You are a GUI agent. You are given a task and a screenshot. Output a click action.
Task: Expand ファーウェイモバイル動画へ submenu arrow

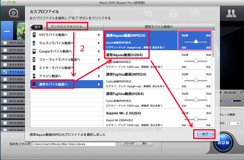[x=99, y=60]
